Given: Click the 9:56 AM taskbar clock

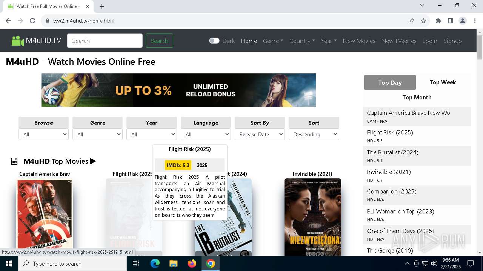Looking at the screenshot, I should coord(450,263).
